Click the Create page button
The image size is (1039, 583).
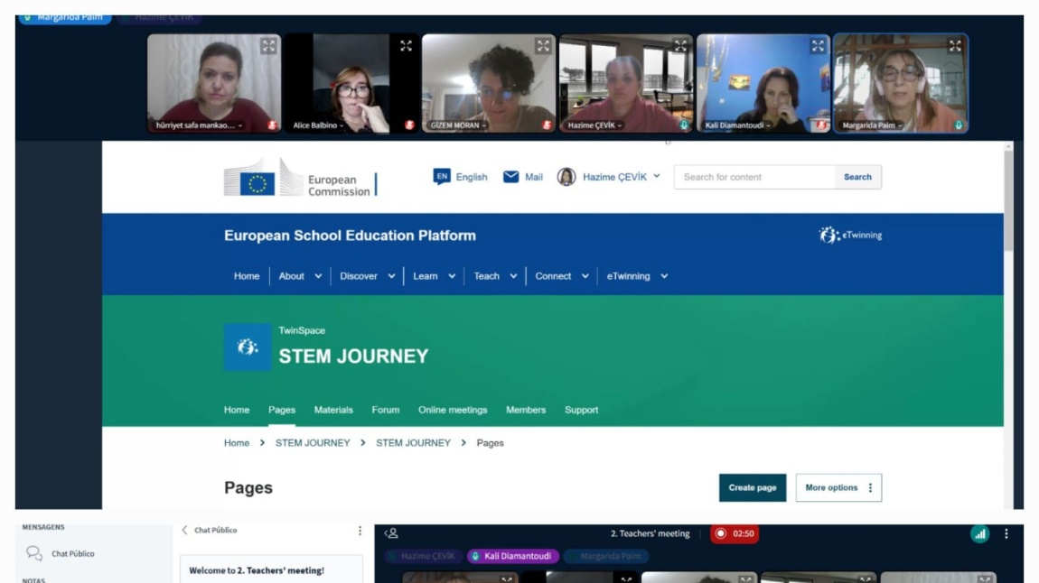753,488
